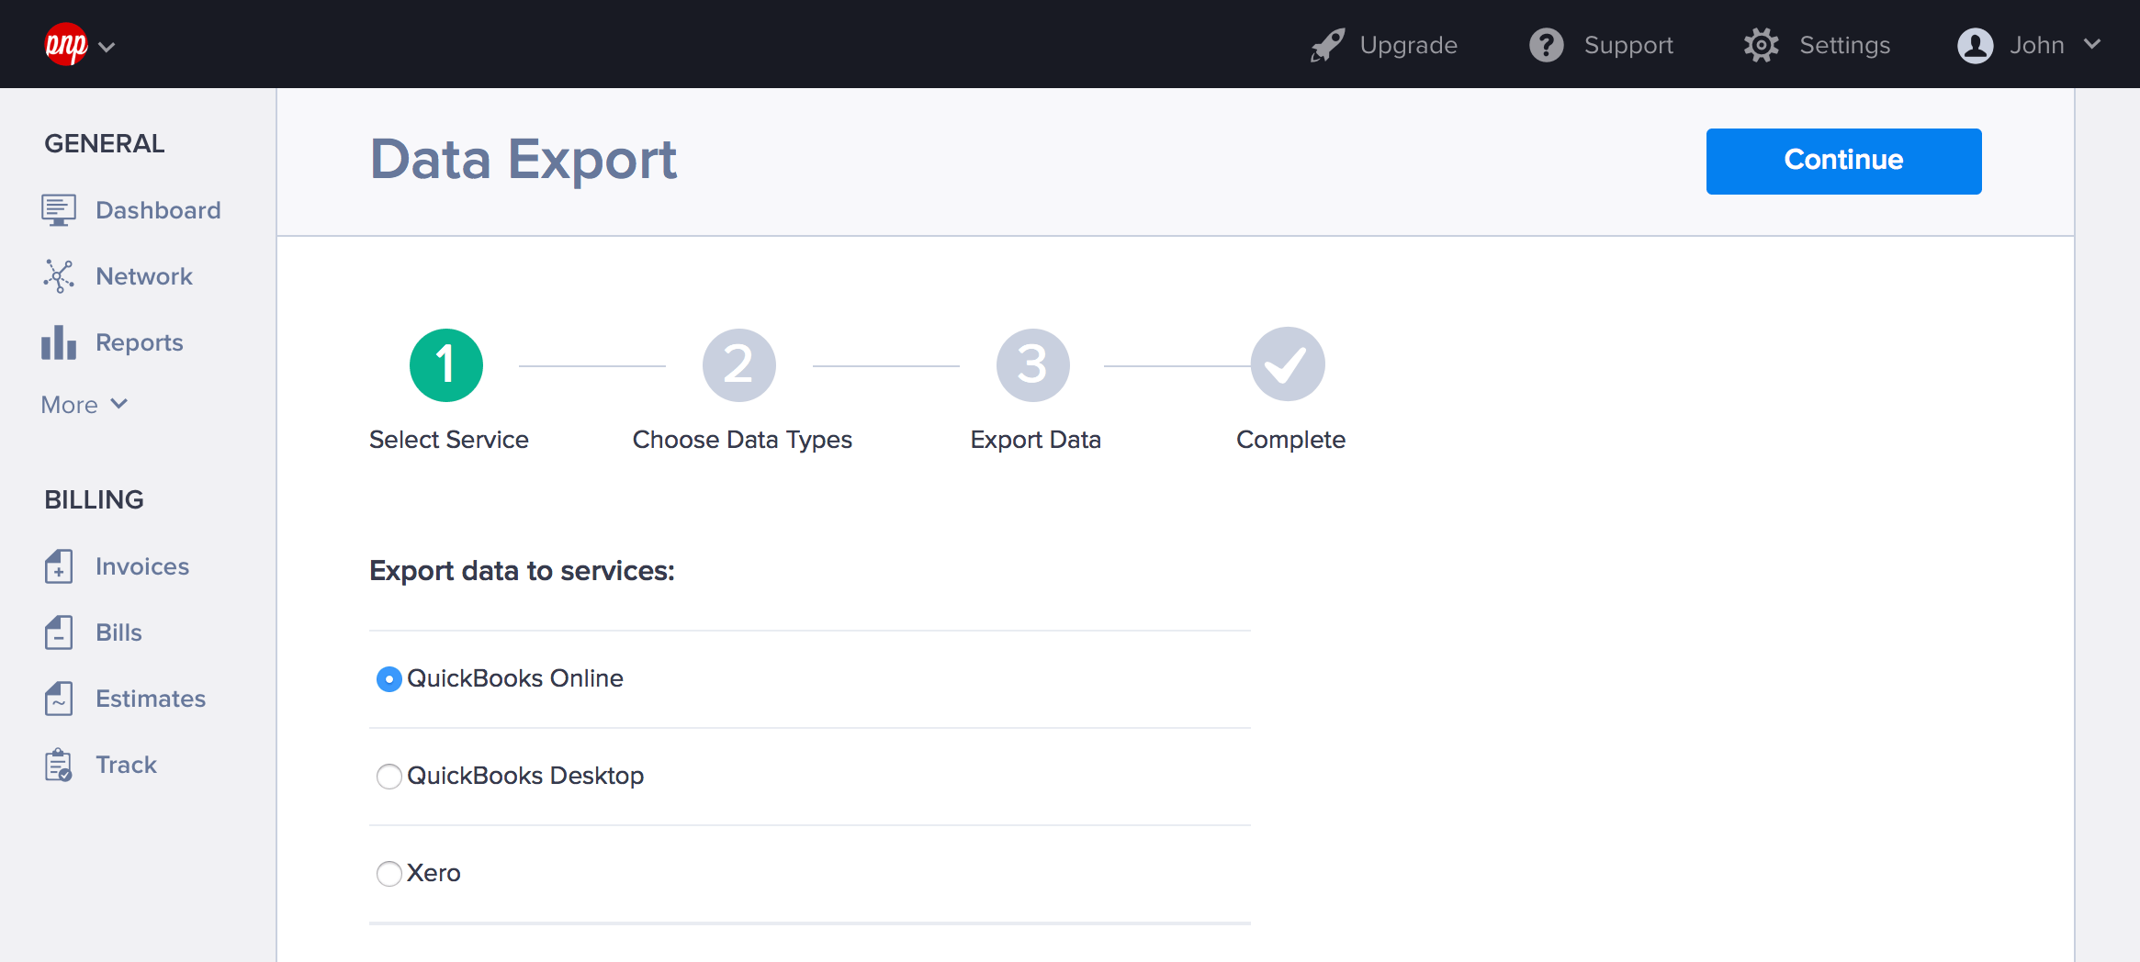The height and width of the screenshot is (962, 2140).
Task: Select QuickBooks Online option
Action: click(389, 678)
